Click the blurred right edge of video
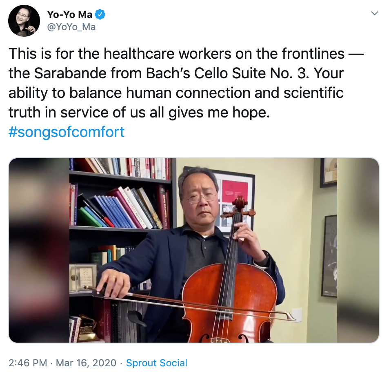The image size is (382, 372). [358, 250]
